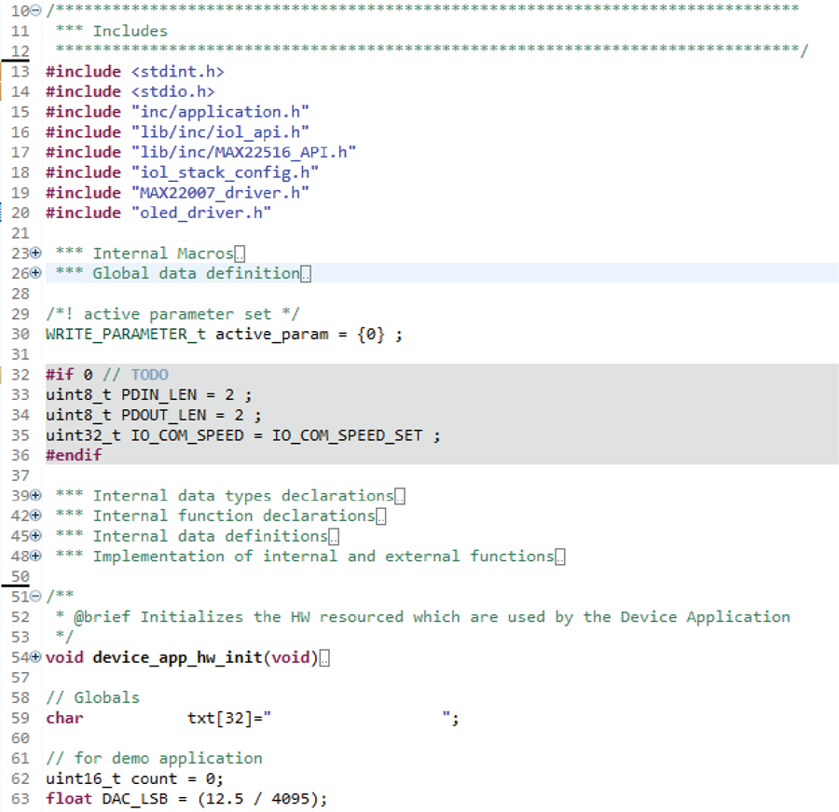
Task: Click ellipsis box after Internal data definitions
Action: (x=334, y=537)
